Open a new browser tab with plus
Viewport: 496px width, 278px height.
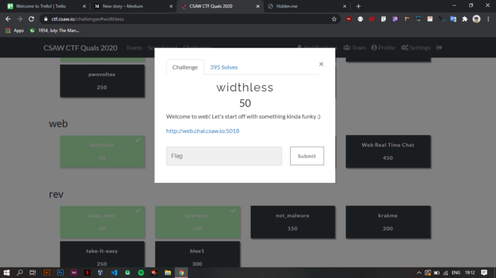(x=358, y=6)
